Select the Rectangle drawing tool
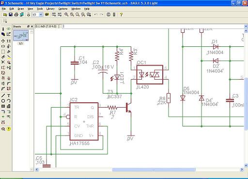Viewport: 248px width, 179px height. (3, 106)
